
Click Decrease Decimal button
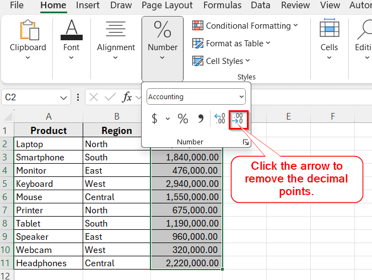tap(239, 120)
